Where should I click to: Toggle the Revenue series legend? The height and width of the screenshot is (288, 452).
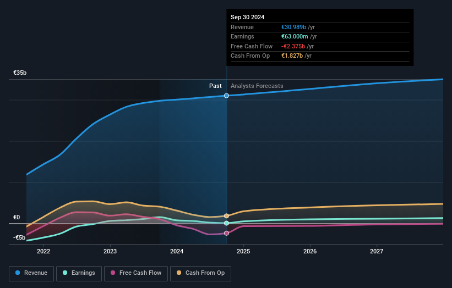(x=31, y=273)
